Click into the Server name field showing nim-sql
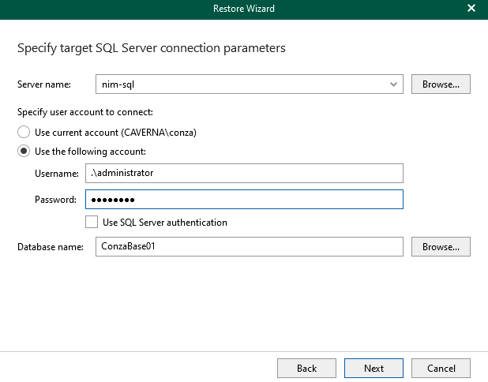Screen dimensions: 488x382 click(x=237, y=84)
